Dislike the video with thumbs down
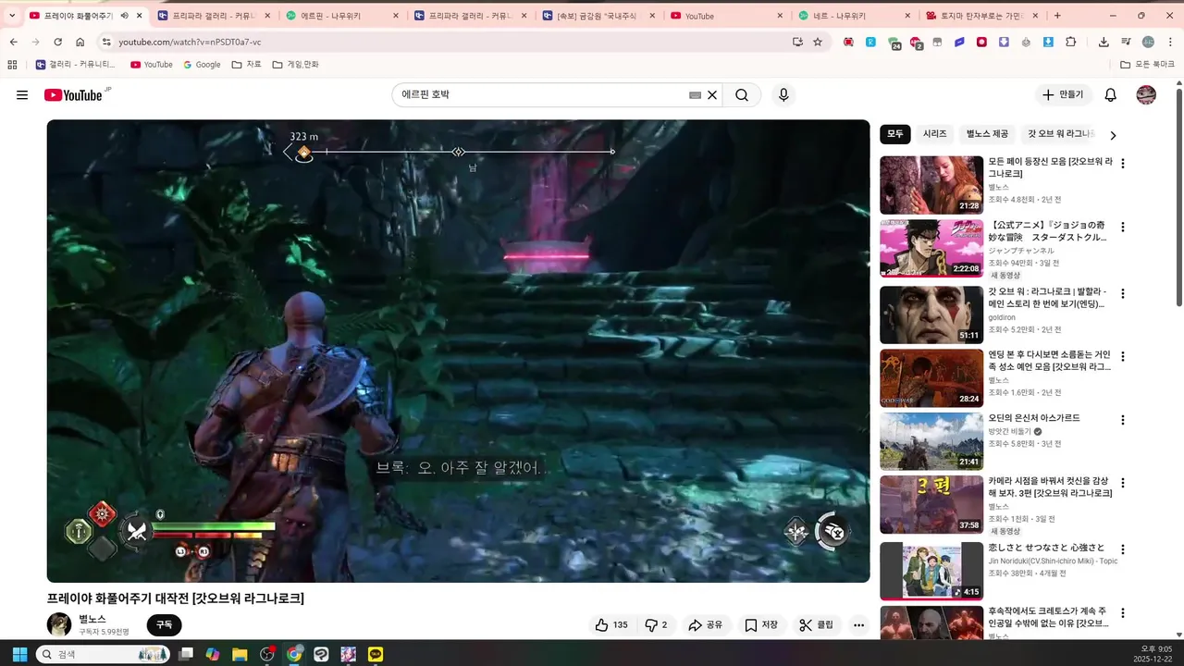The image size is (1184, 666). [656, 625]
